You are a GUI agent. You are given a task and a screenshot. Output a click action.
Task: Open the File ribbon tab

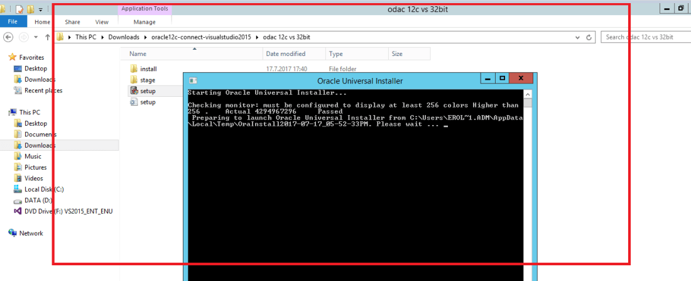13,21
